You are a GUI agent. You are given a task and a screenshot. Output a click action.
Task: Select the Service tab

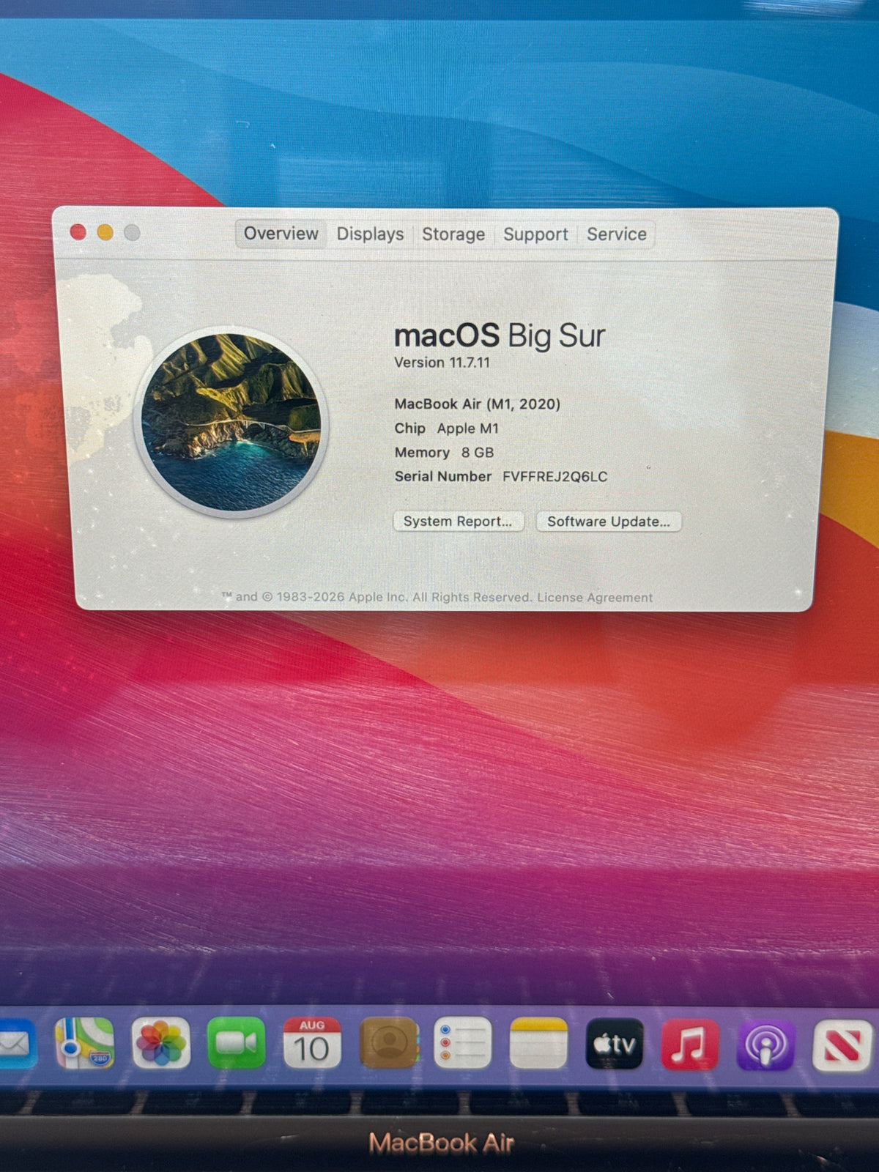617,234
